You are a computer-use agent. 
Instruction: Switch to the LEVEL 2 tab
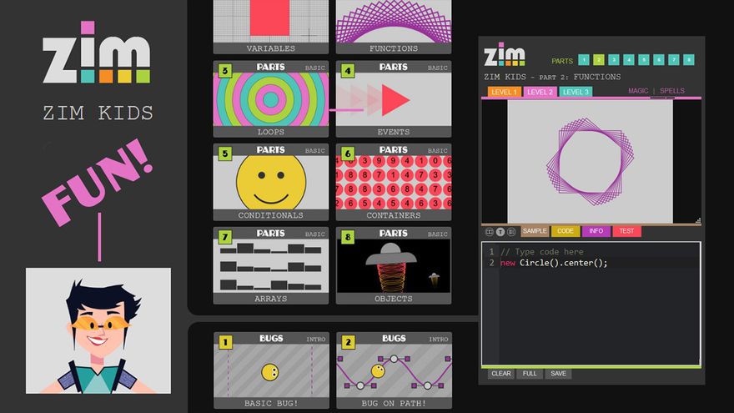540,92
